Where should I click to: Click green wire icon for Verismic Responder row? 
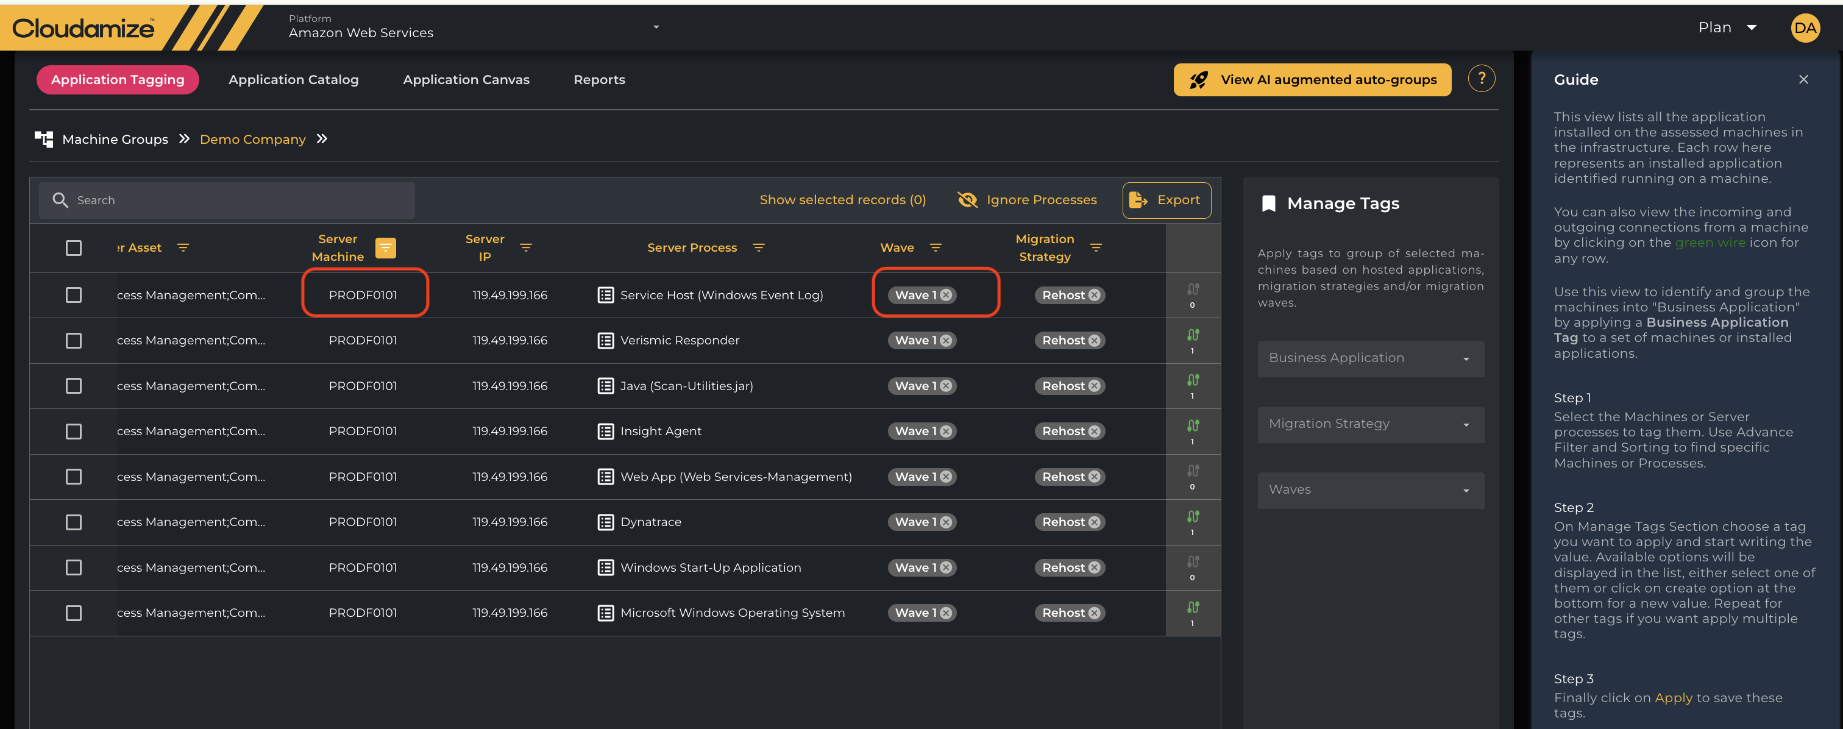[x=1193, y=335]
